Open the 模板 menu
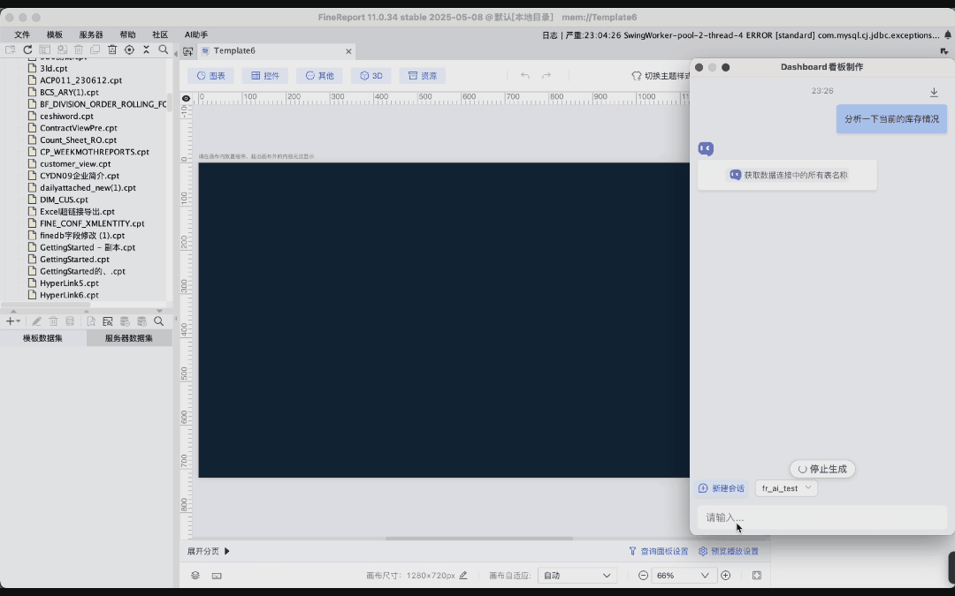Screen dimensions: 955x596 point(54,34)
